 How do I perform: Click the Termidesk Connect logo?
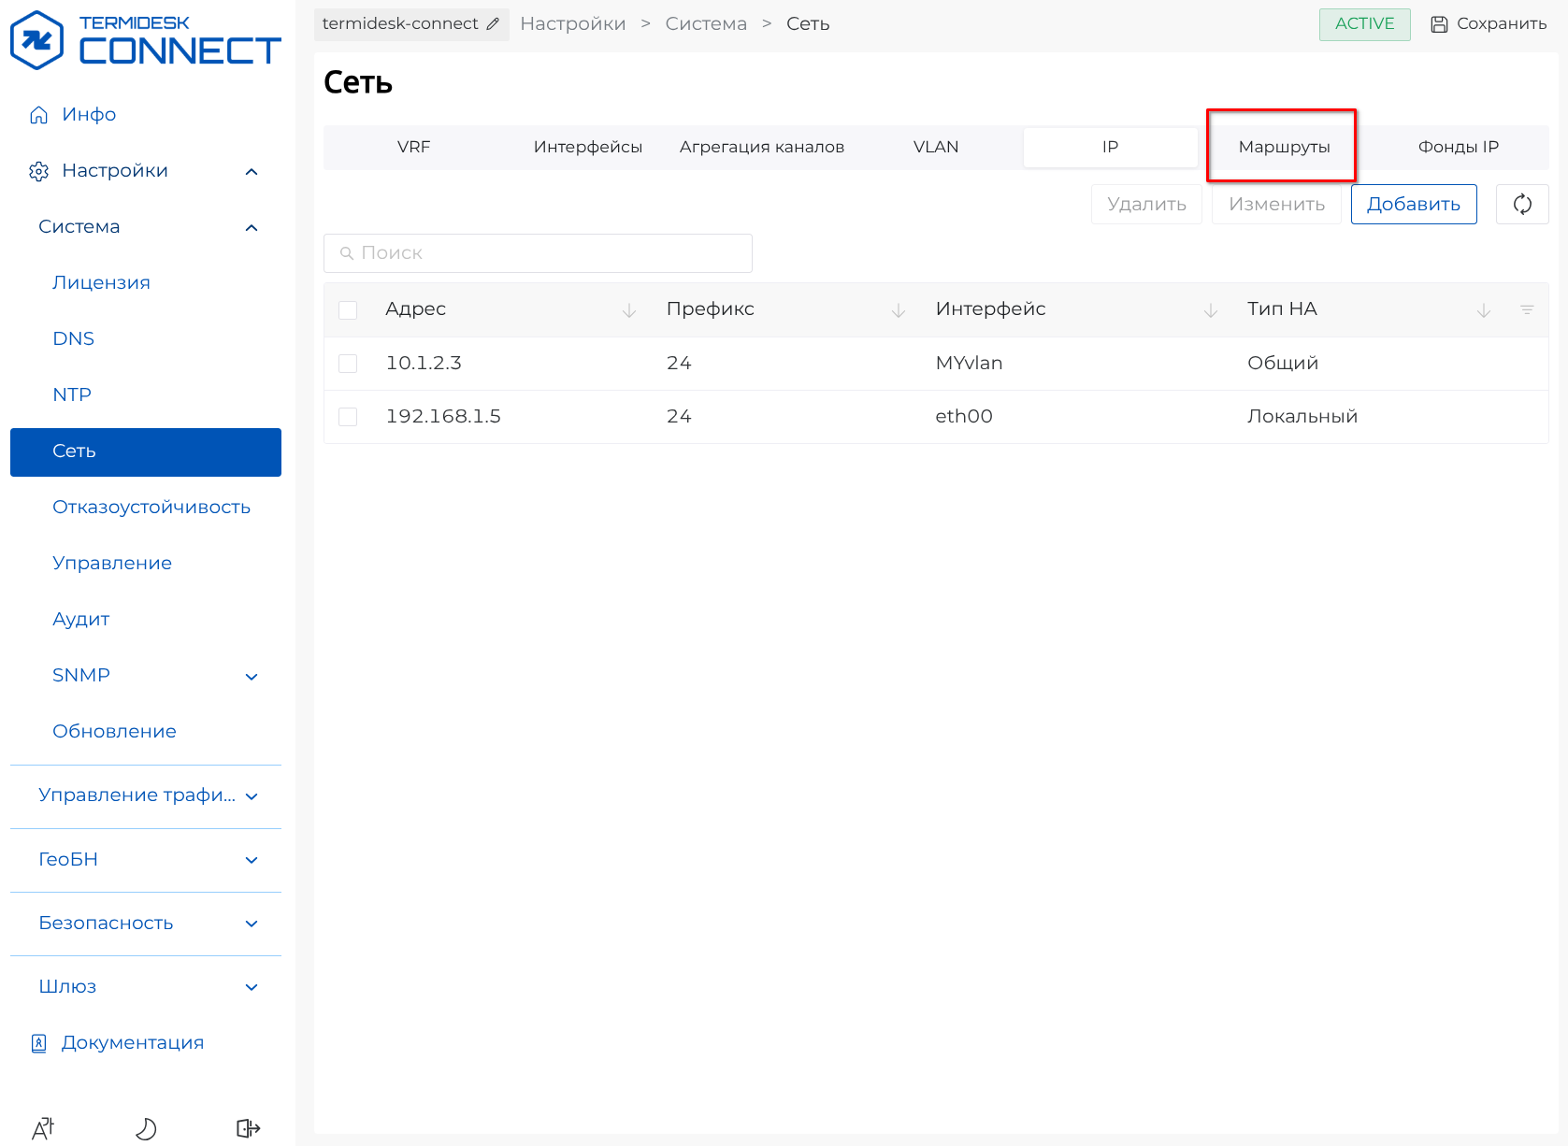[145, 40]
